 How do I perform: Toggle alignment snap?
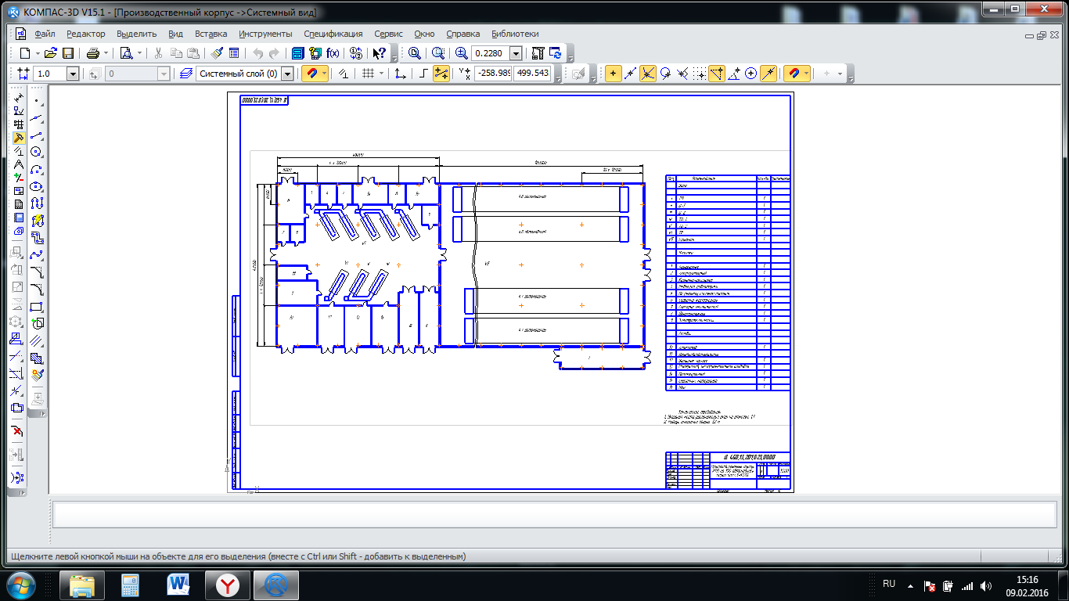point(717,74)
